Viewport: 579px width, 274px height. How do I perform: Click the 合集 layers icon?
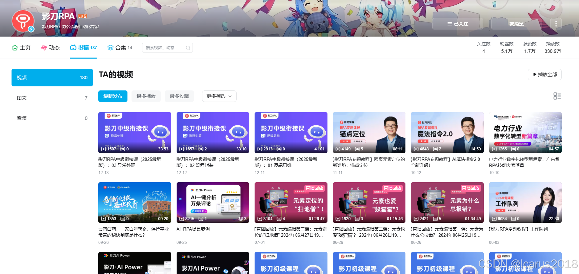(110, 47)
